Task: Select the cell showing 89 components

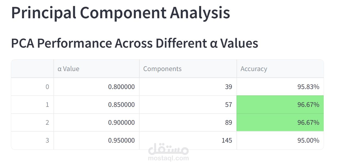Action: [x=228, y=123]
